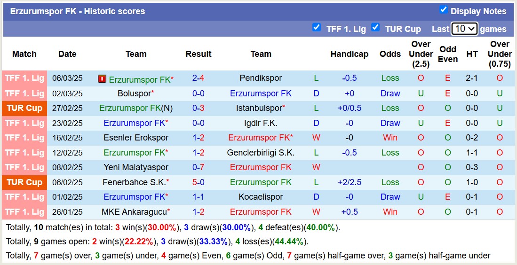Screen dimensions: 517x265
Task: Click the Handicap column header
Action: tap(349, 54)
